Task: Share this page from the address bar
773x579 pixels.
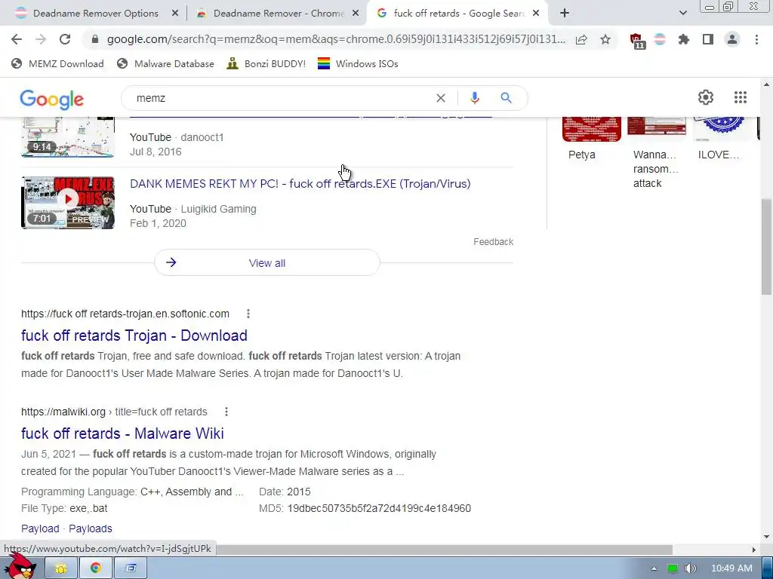Action: coord(581,39)
